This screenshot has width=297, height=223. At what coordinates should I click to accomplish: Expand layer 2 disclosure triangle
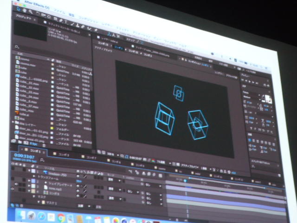29,181
